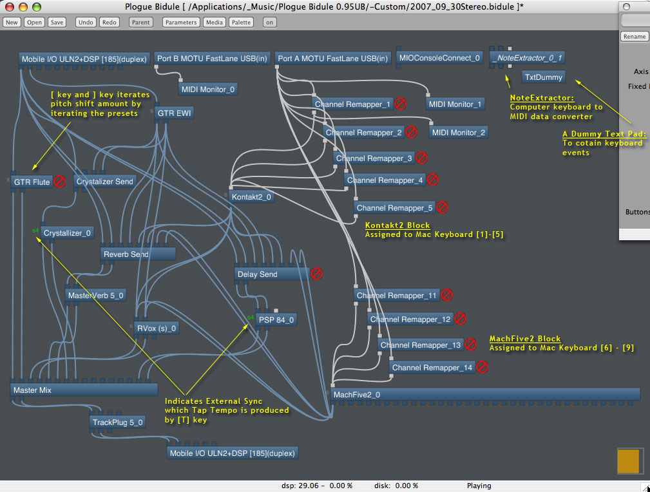Toggle the 'on' audio processing button
The width and height of the screenshot is (650, 492).
tap(269, 22)
